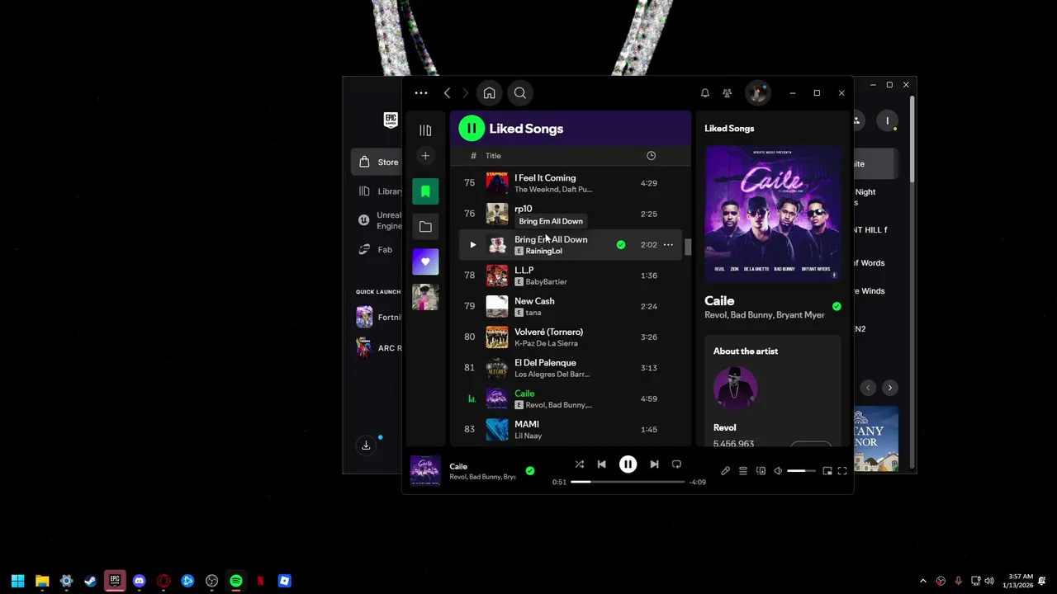Open Spotify Search
1057x594 pixels.
pyautogui.click(x=520, y=93)
